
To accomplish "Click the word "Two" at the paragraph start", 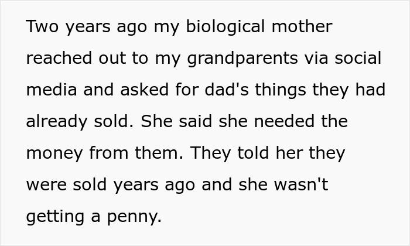I will pyautogui.click(x=42, y=27).
